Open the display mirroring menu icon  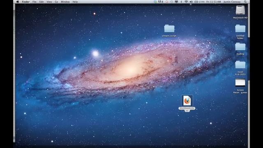click(x=176, y=2)
